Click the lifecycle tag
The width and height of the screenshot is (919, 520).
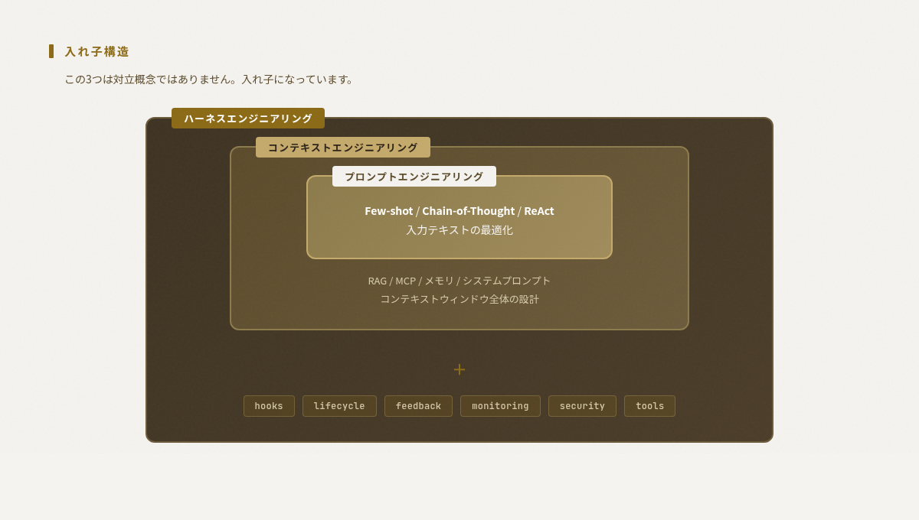(x=339, y=406)
